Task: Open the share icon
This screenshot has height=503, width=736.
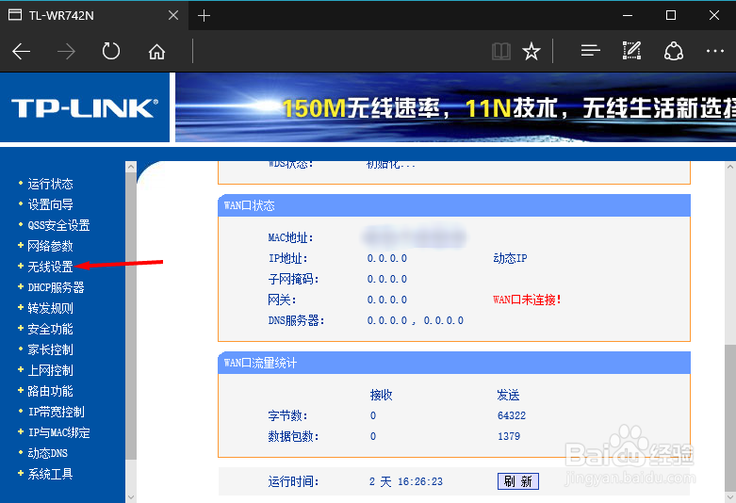Action: click(674, 51)
